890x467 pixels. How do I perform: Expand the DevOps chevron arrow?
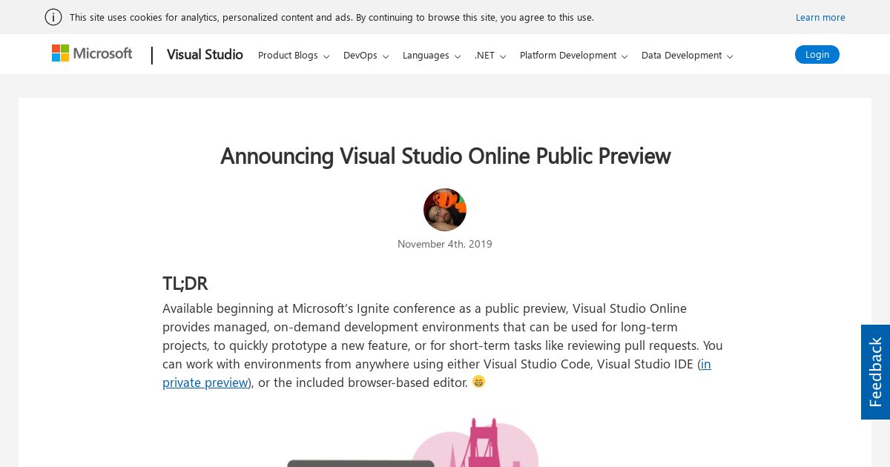pos(386,56)
